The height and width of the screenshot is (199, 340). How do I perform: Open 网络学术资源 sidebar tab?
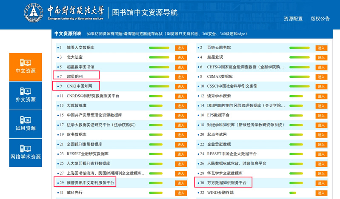click(26, 152)
